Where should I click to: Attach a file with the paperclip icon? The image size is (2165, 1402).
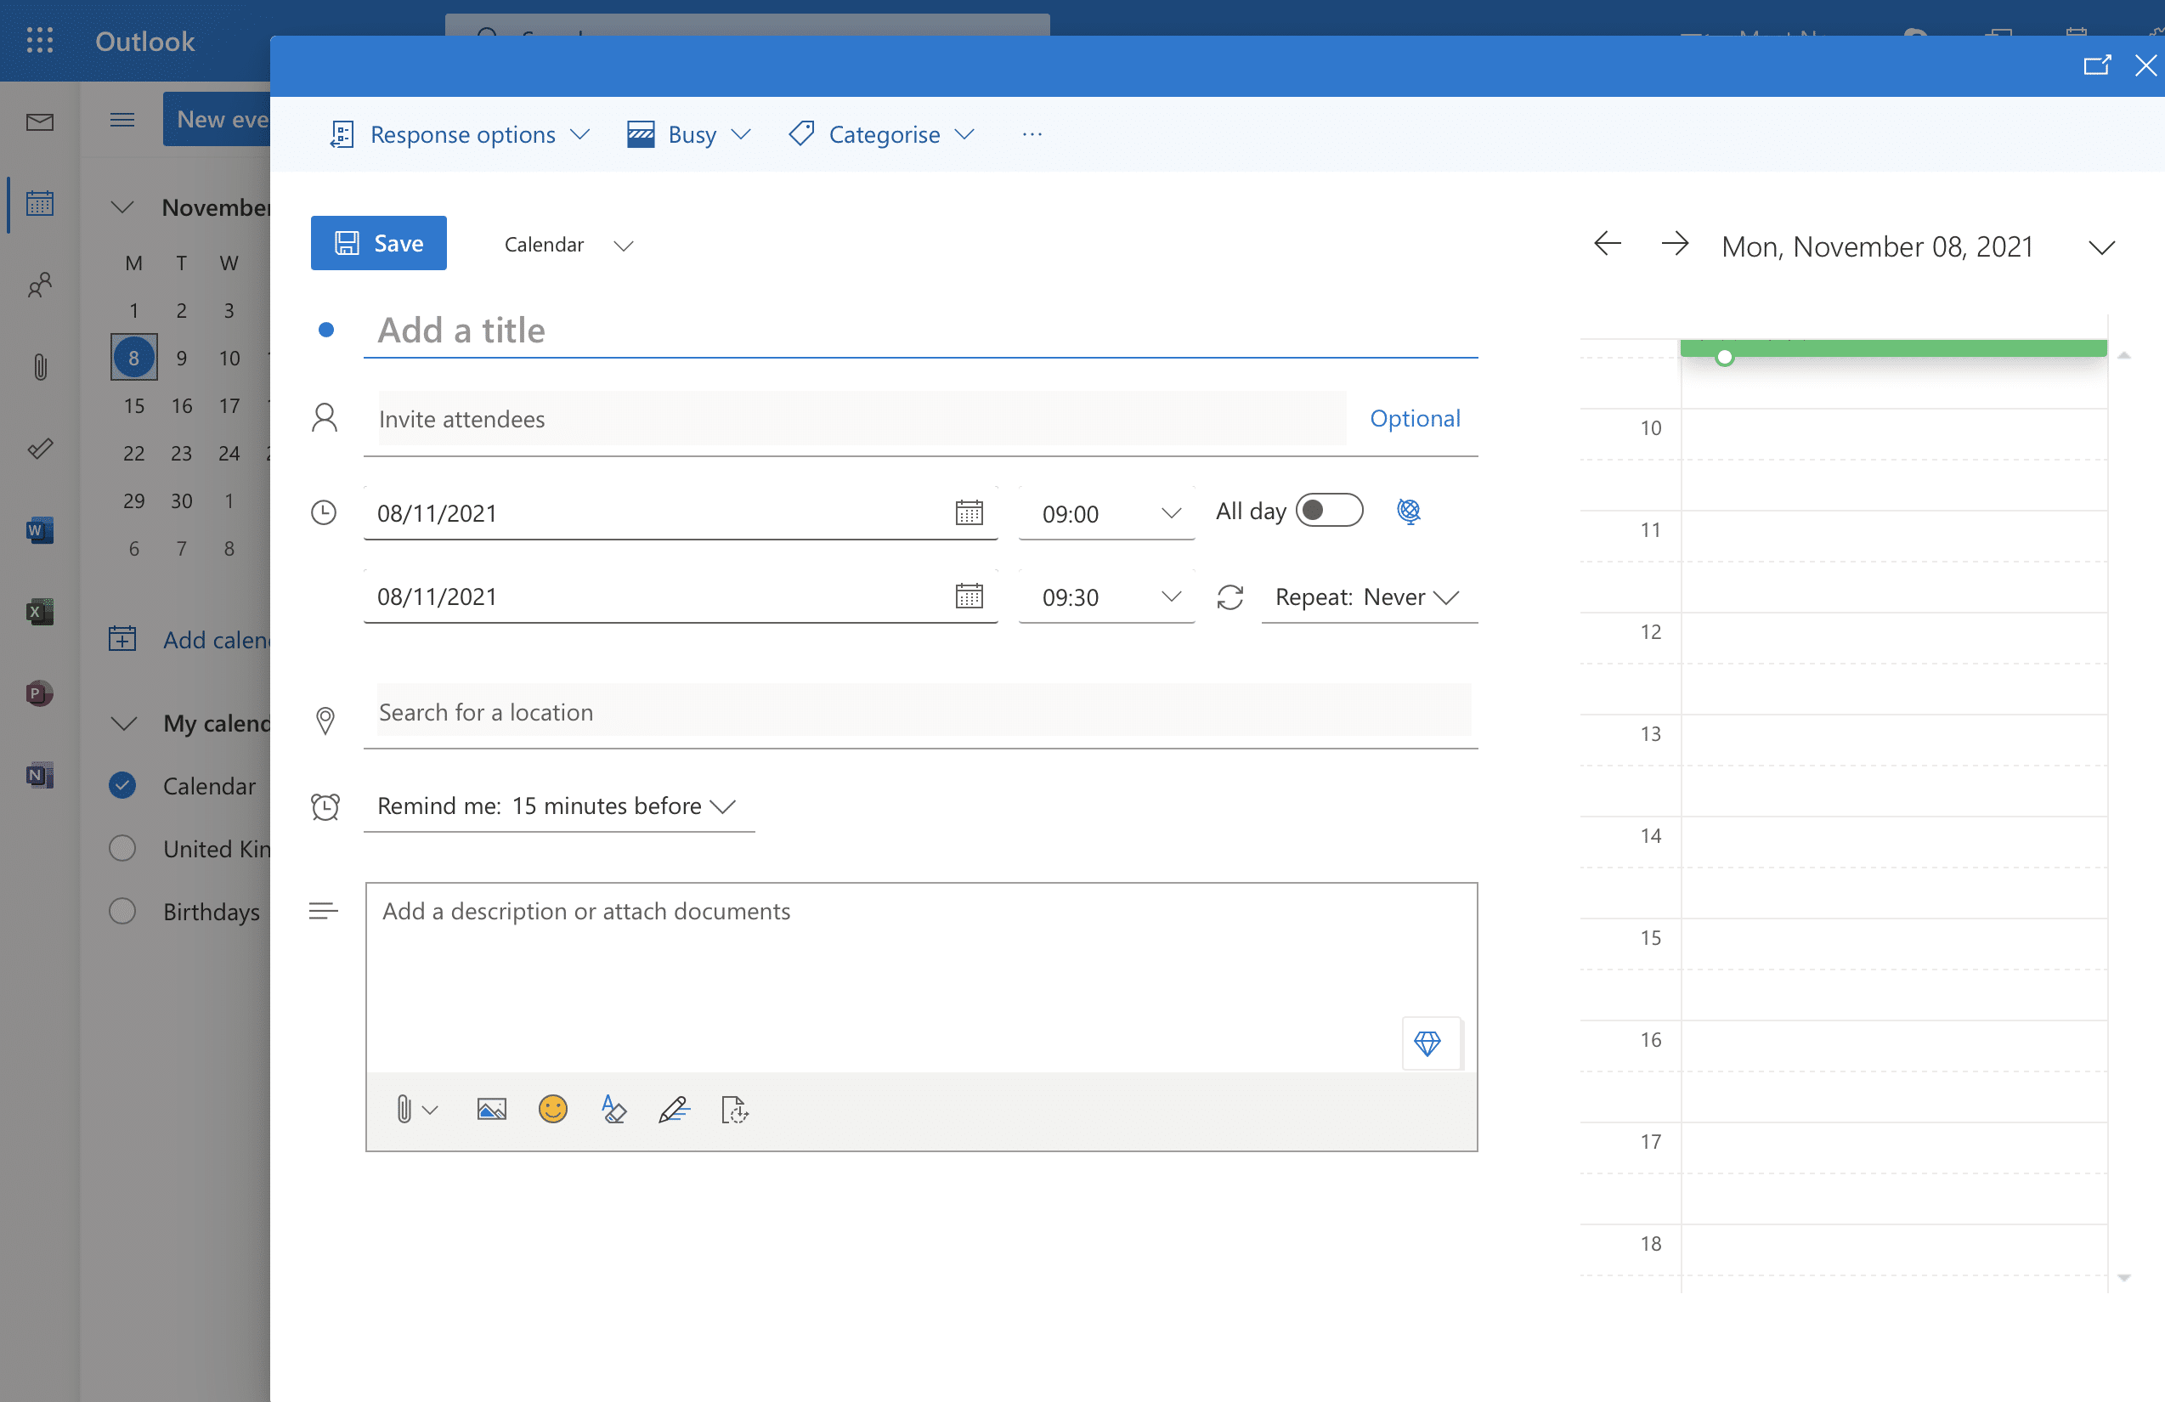coord(405,1109)
